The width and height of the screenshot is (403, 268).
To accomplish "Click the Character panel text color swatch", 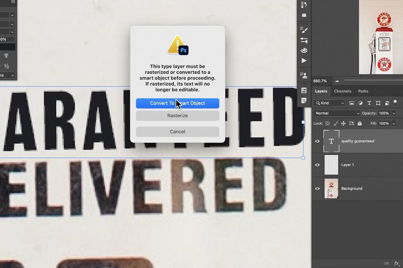I will tap(7, 47).
